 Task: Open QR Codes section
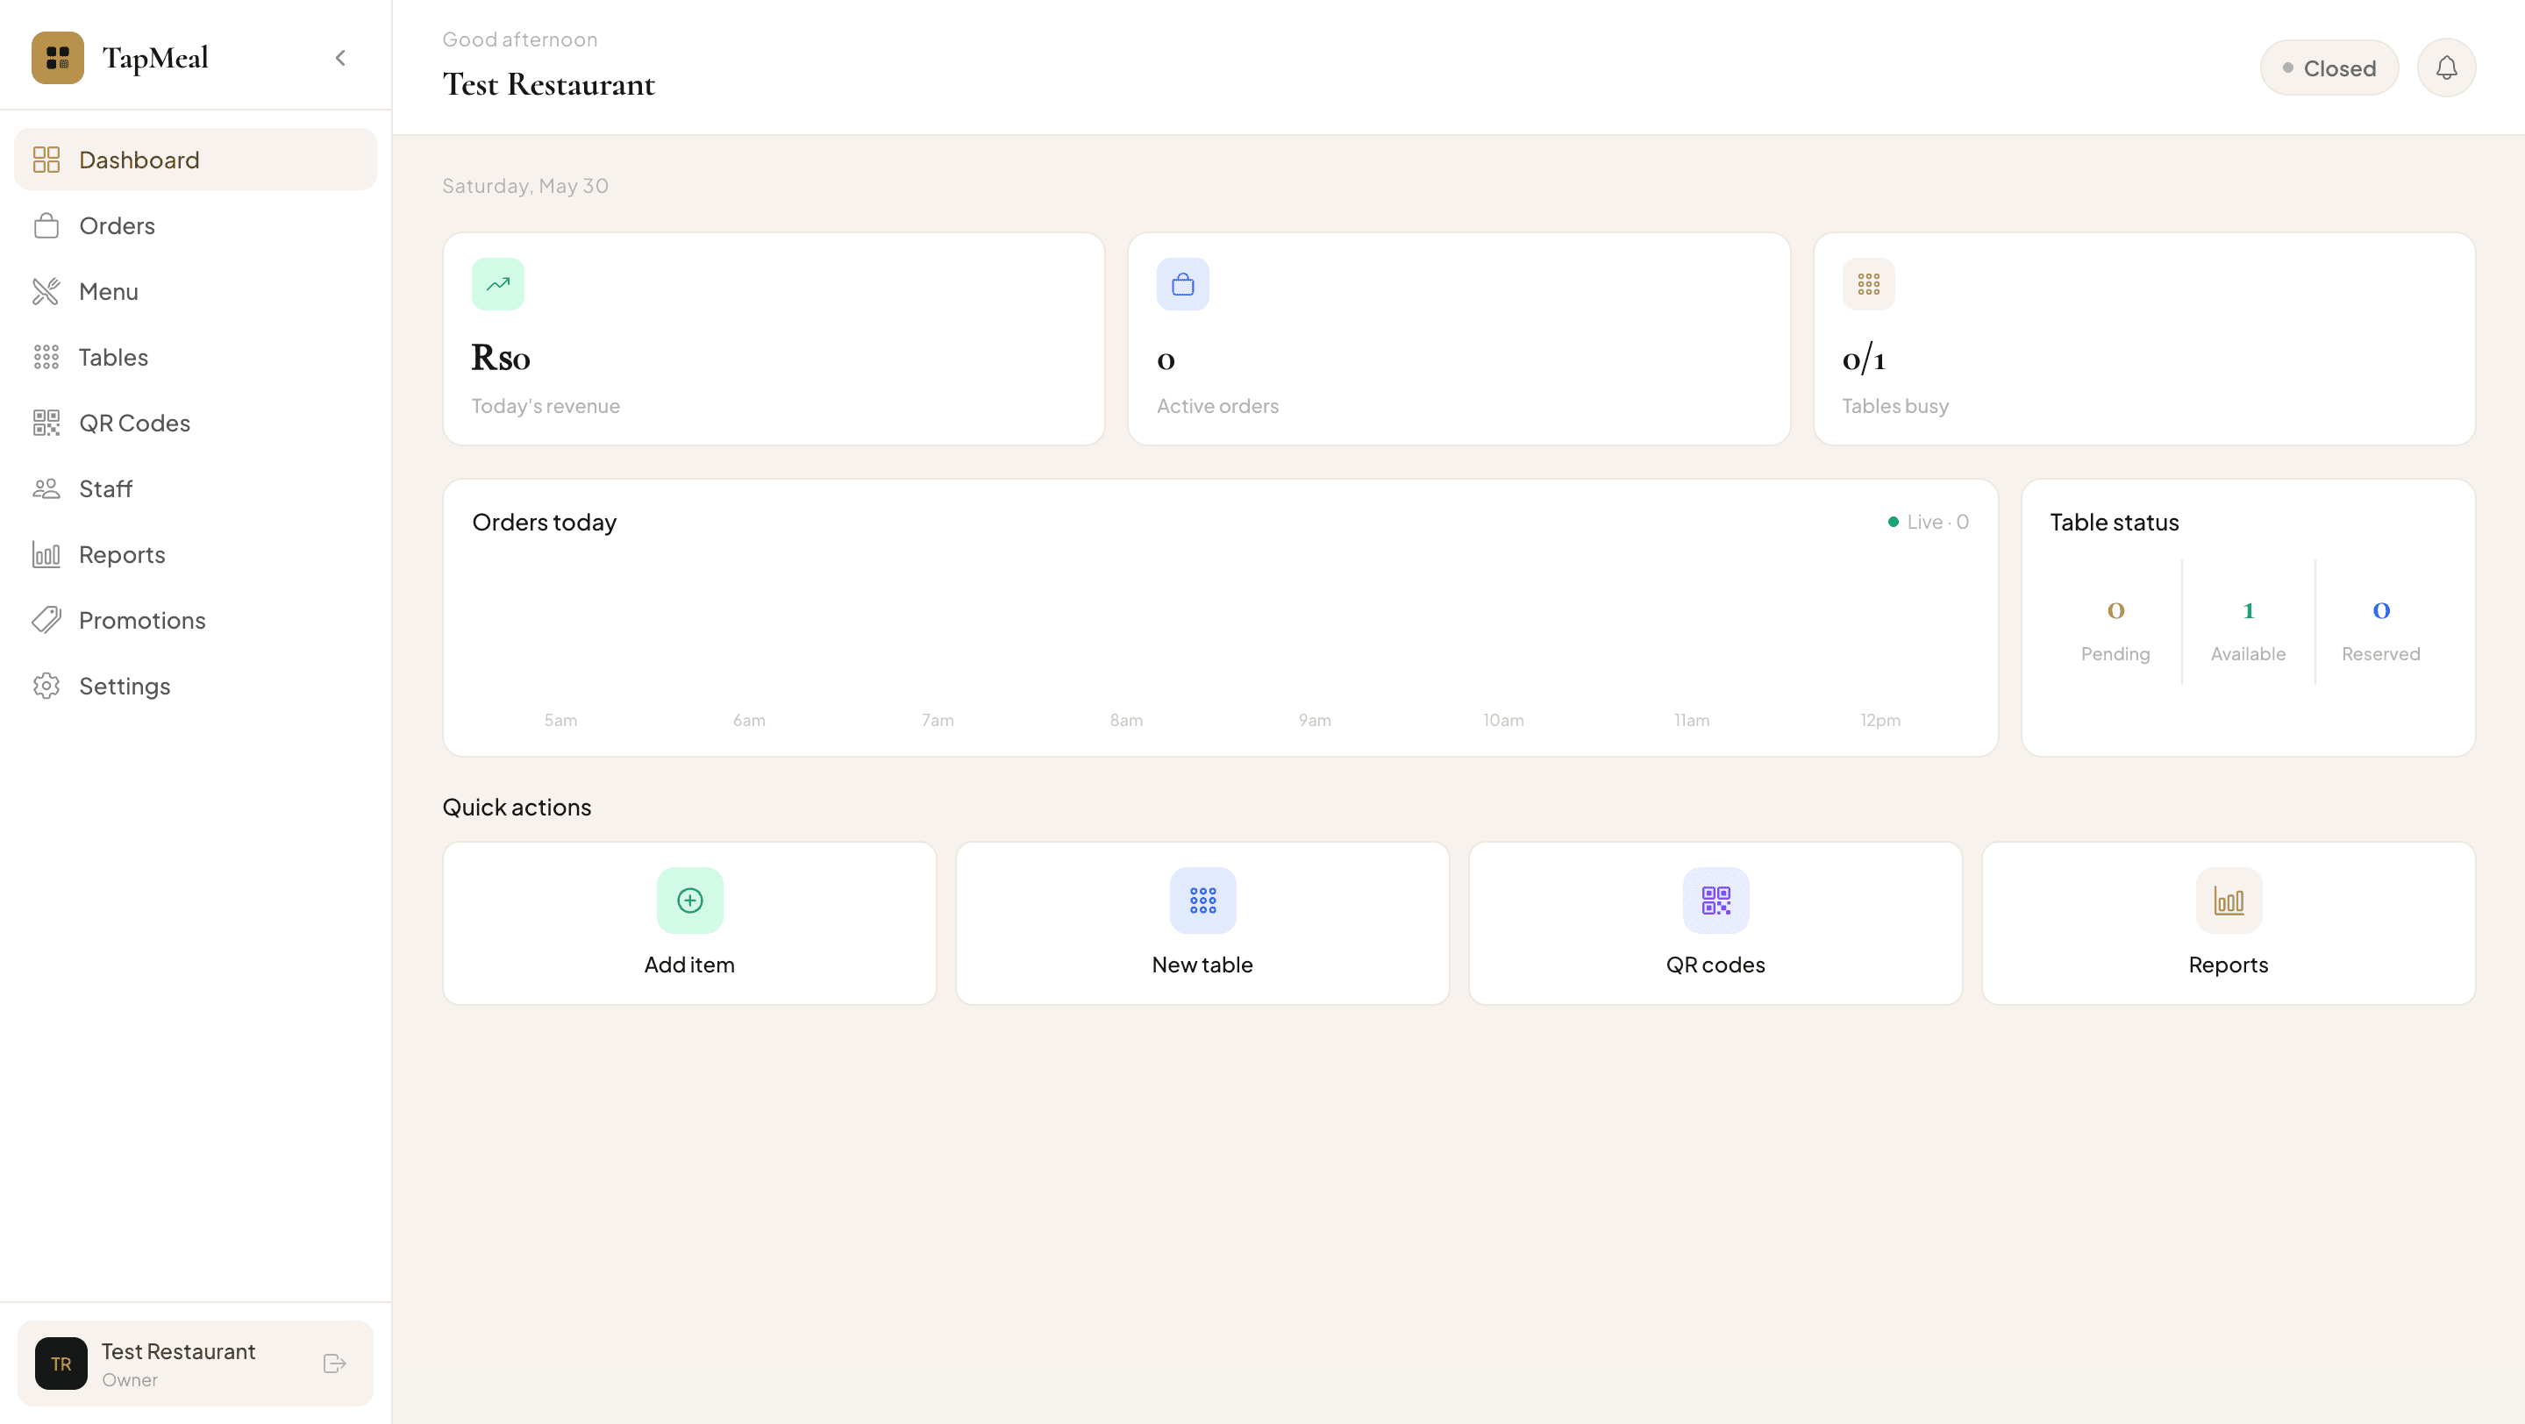195,423
